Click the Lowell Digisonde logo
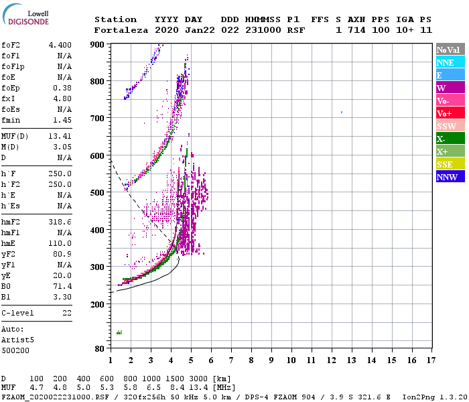This screenshot has width=469, height=402. [x=25, y=15]
